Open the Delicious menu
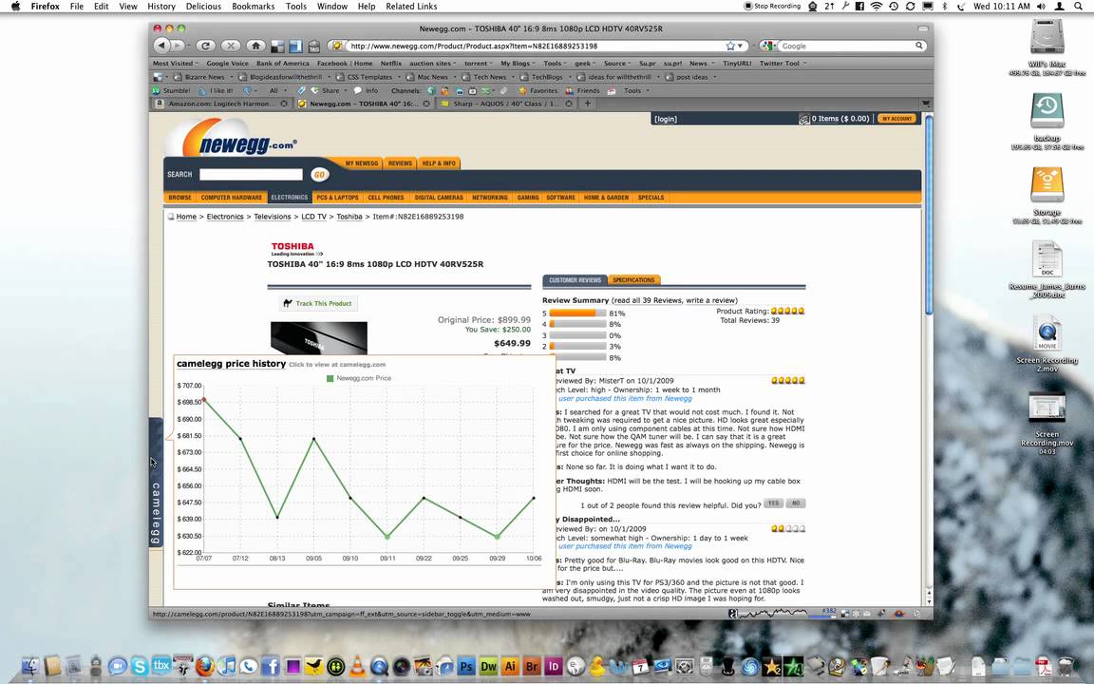Viewport: 1094px width, 684px height. click(204, 7)
